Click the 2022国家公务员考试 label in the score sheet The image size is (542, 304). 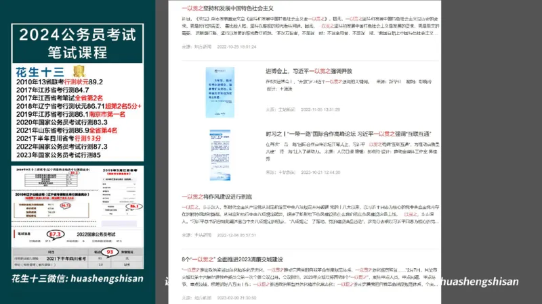click(x=96, y=234)
